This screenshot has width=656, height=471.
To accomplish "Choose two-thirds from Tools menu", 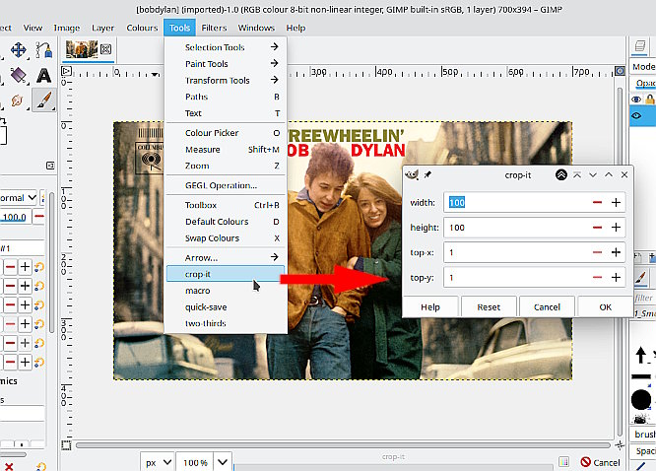I will click(206, 323).
